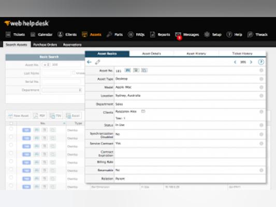Export asset list as TSV

55,116
